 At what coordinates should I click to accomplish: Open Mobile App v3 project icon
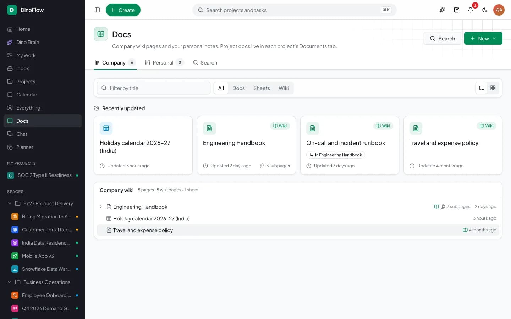point(15,256)
